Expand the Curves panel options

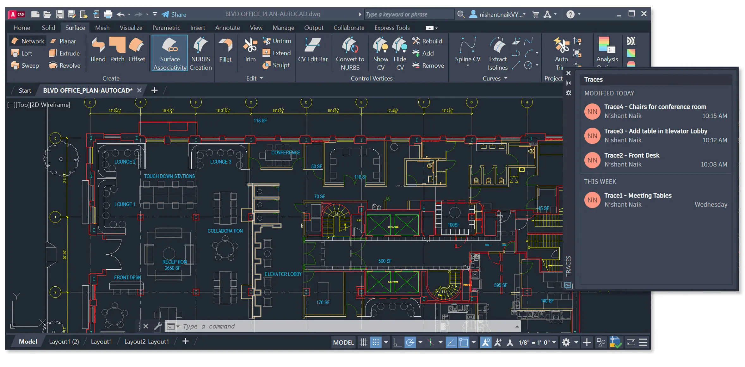coord(505,78)
